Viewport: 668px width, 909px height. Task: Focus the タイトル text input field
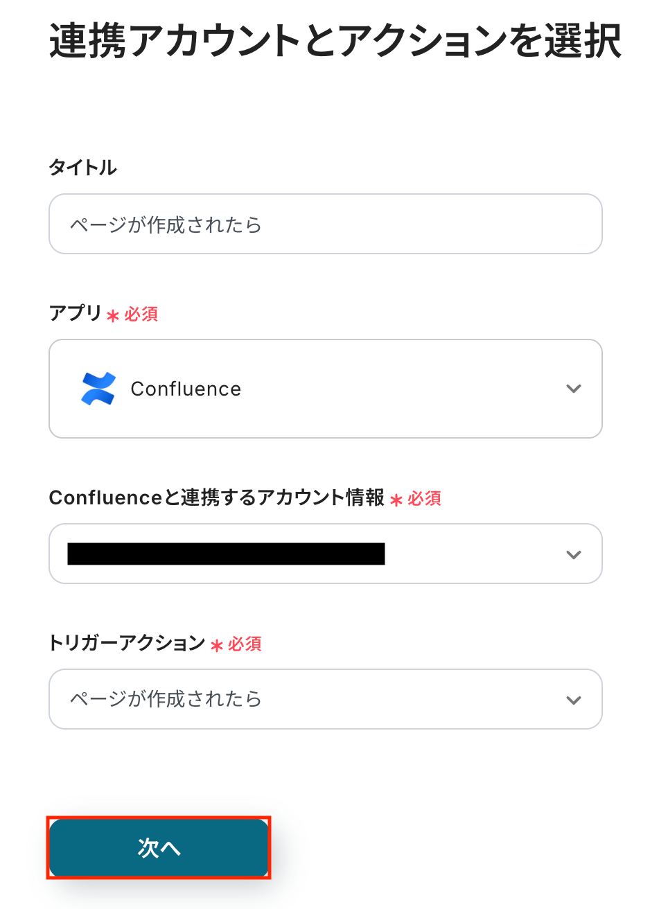pyautogui.click(x=326, y=224)
